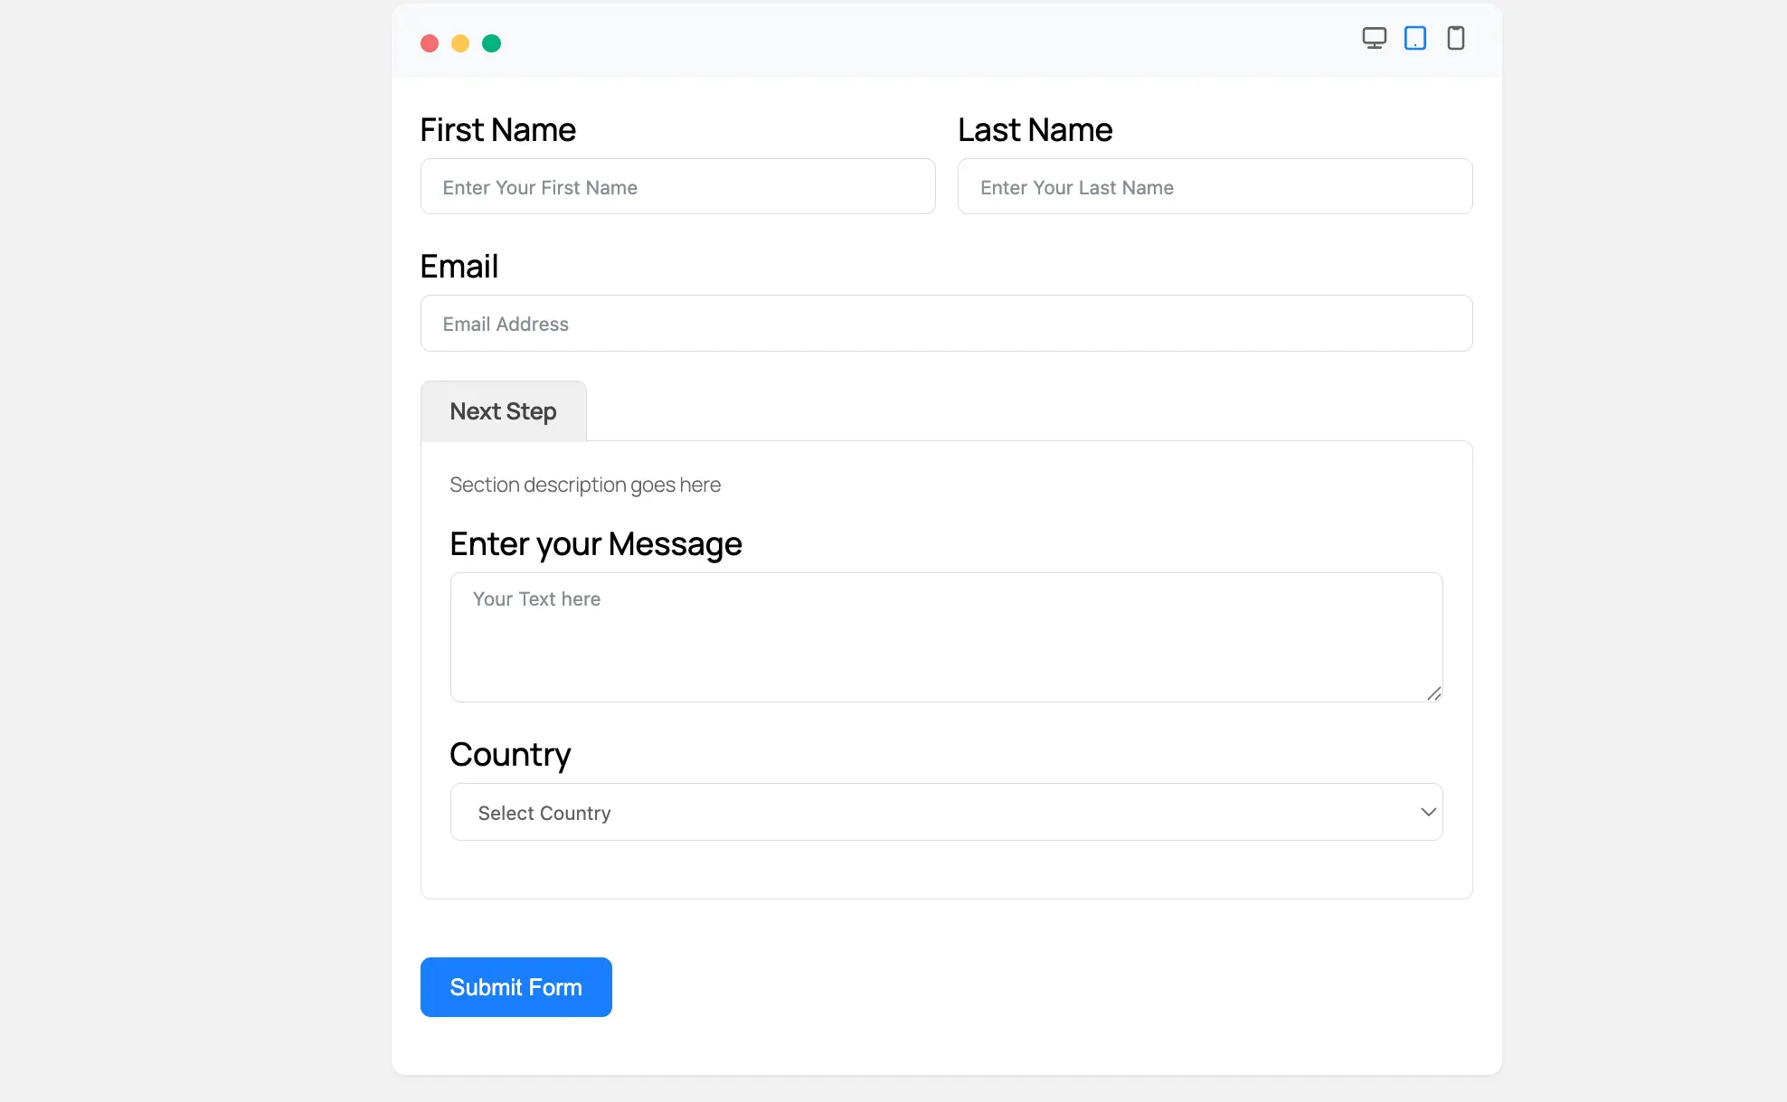The height and width of the screenshot is (1102, 1787).
Task: Click the First Name label
Action: [x=497, y=130]
